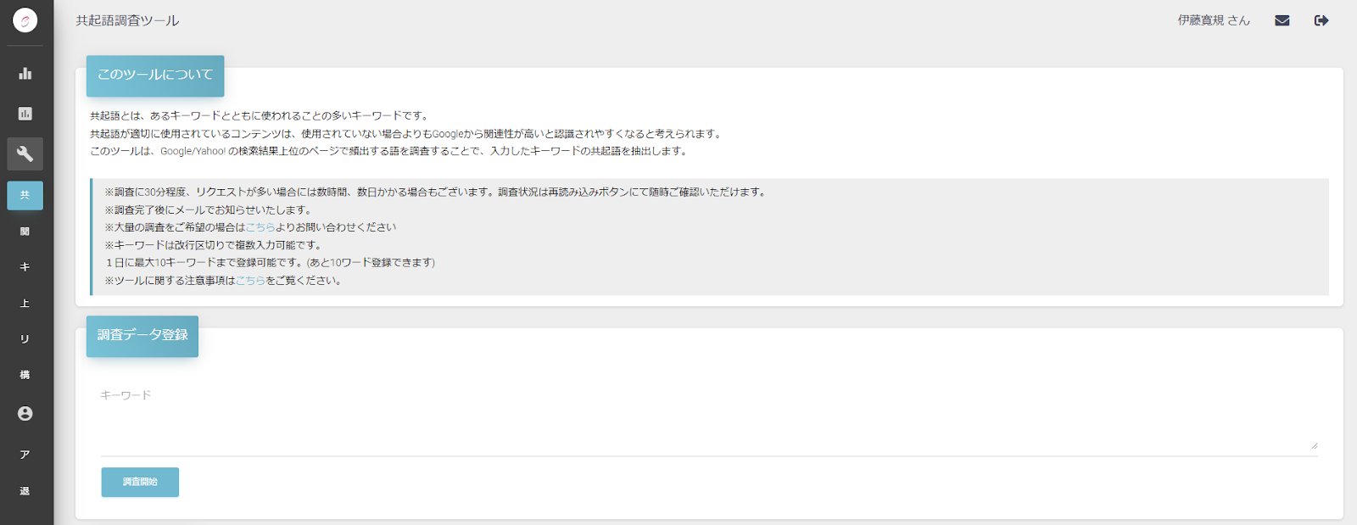Click the 調査開始 button
This screenshot has height=525, width=1357.
tap(140, 482)
